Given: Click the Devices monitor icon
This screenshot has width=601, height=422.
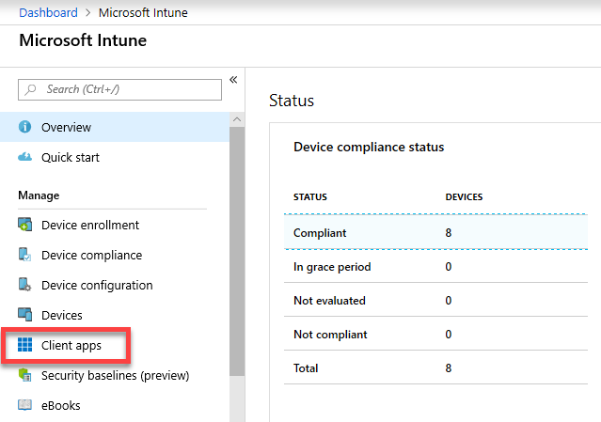Looking at the screenshot, I should click(25, 316).
